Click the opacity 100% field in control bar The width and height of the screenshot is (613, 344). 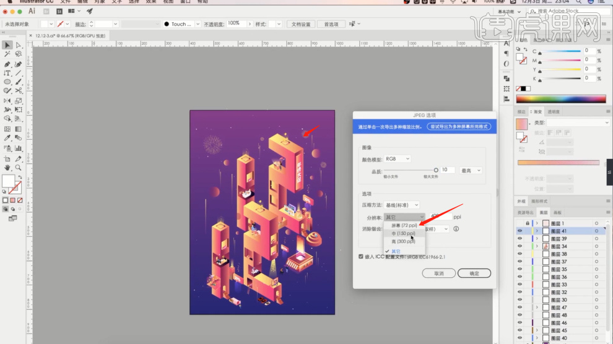pos(237,24)
